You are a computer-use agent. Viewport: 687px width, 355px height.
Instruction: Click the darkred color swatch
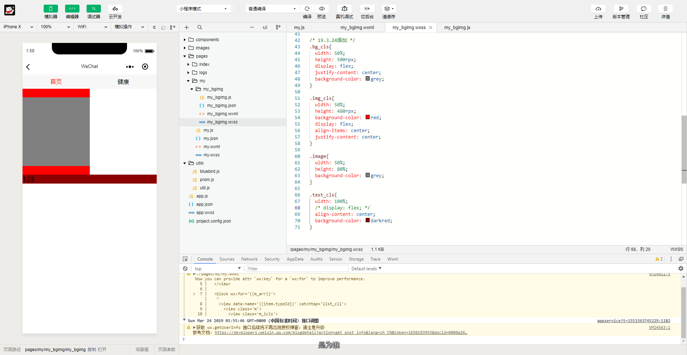tap(367, 220)
